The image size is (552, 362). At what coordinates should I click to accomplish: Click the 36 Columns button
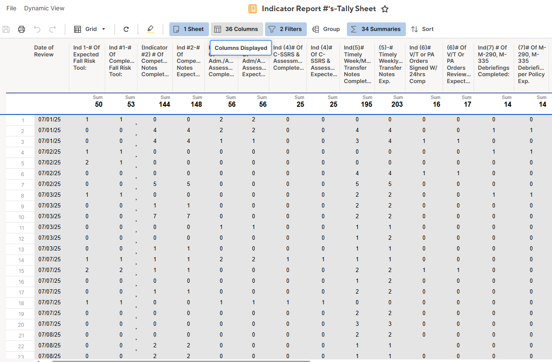[237, 29]
